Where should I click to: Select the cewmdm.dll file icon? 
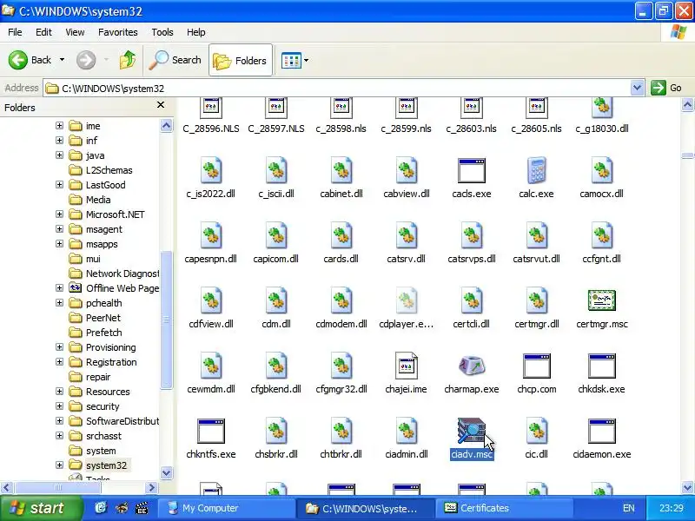tap(211, 366)
